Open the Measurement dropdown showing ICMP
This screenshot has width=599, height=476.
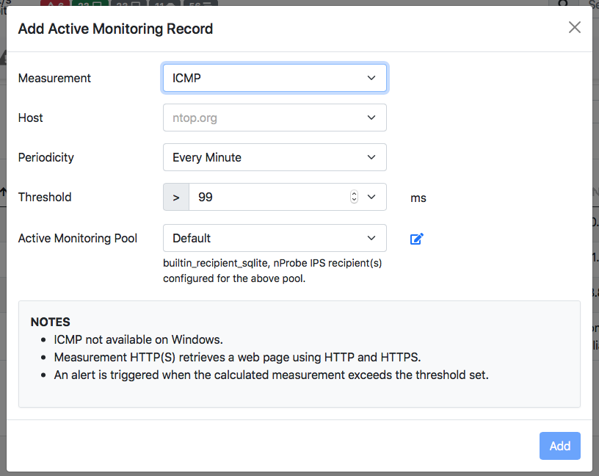275,78
